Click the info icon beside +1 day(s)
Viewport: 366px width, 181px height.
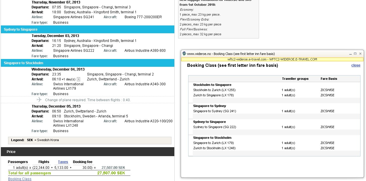pyautogui.click(x=78, y=79)
